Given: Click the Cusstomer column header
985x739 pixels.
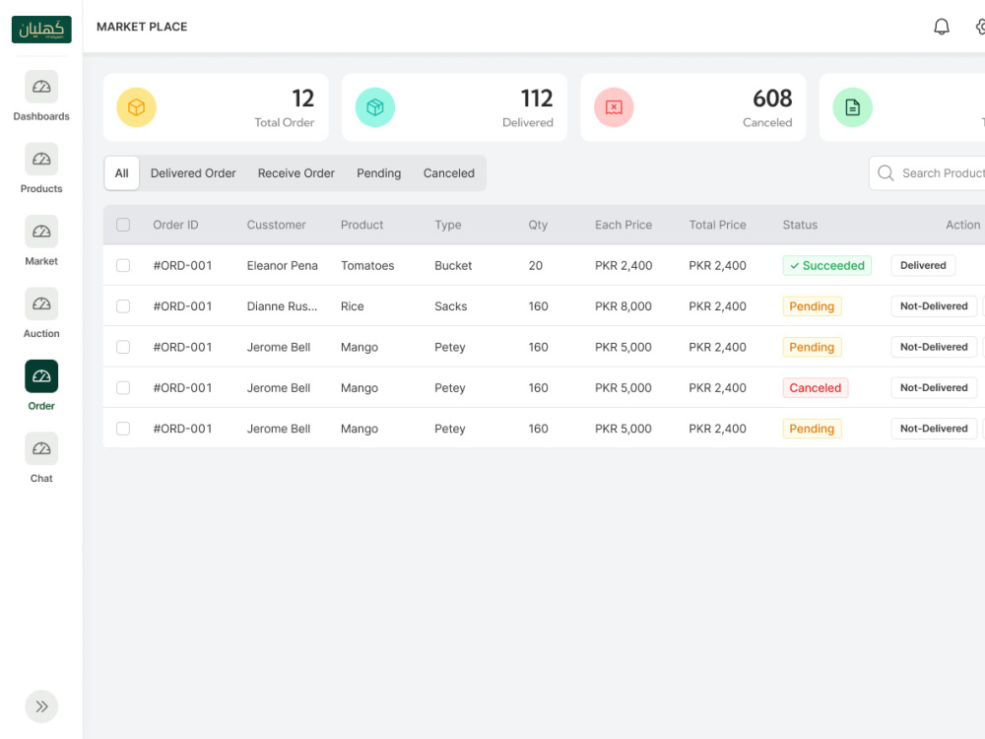Looking at the screenshot, I should (276, 225).
